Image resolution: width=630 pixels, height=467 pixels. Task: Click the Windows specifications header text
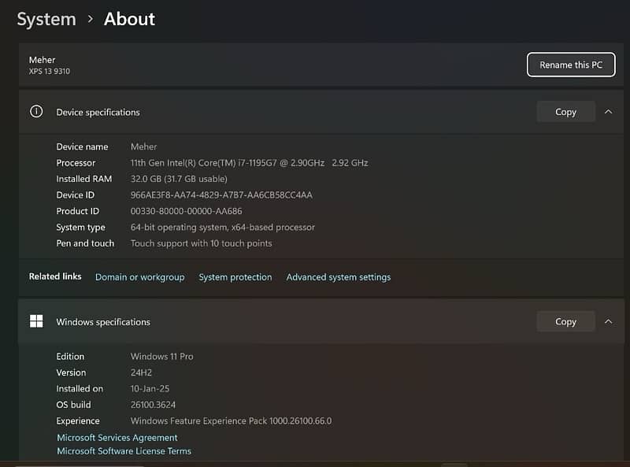[x=103, y=322]
